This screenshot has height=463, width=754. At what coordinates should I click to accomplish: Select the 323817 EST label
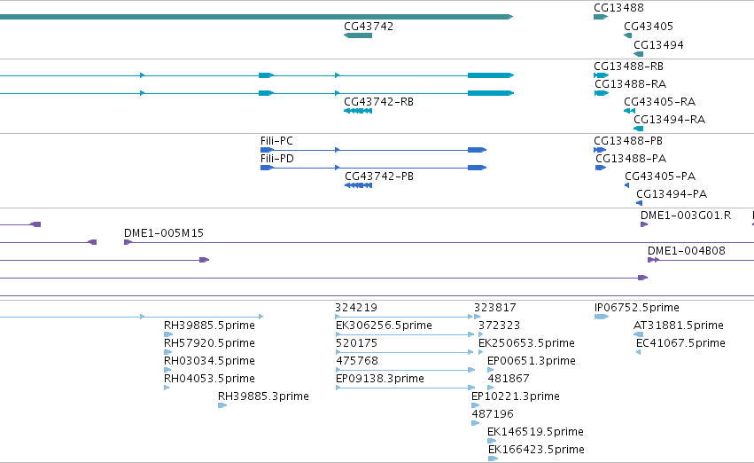494,308
